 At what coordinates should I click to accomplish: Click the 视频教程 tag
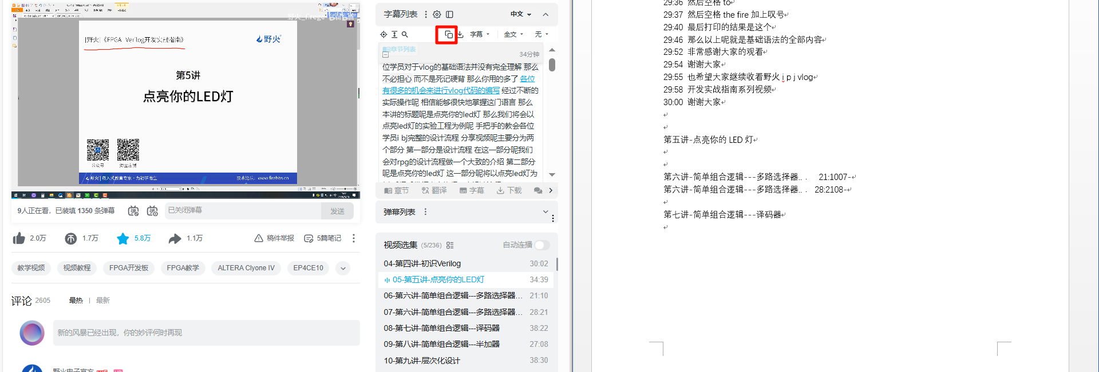(77, 268)
